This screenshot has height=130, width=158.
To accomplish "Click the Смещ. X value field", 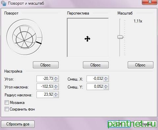I will pyautogui.click(x=95, y=79).
